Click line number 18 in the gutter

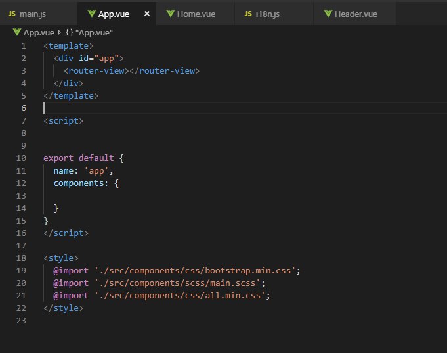coord(21,258)
